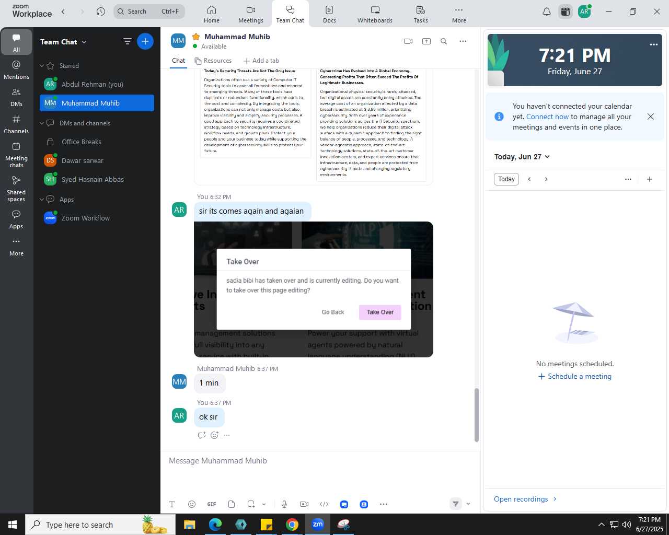Record a video message
The height and width of the screenshot is (535, 669).
[x=304, y=504]
